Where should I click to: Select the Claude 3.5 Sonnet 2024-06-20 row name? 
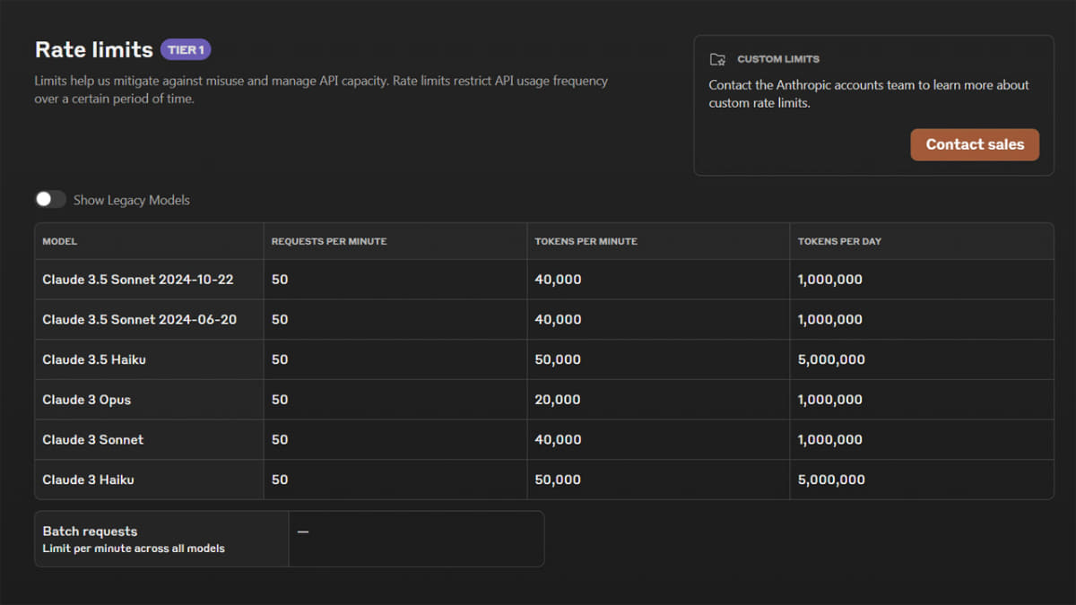point(140,319)
